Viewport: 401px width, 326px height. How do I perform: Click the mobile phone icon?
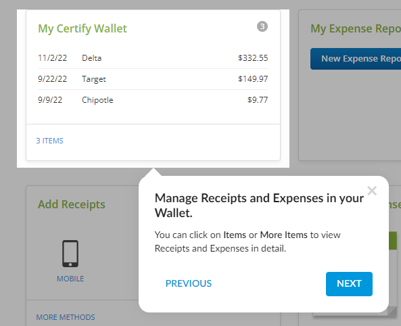[x=70, y=254]
